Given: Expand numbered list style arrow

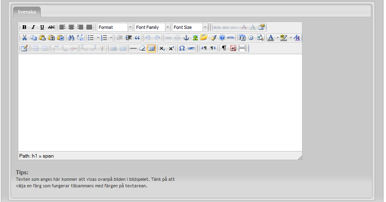Looking at the screenshot, I should point(111,38).
